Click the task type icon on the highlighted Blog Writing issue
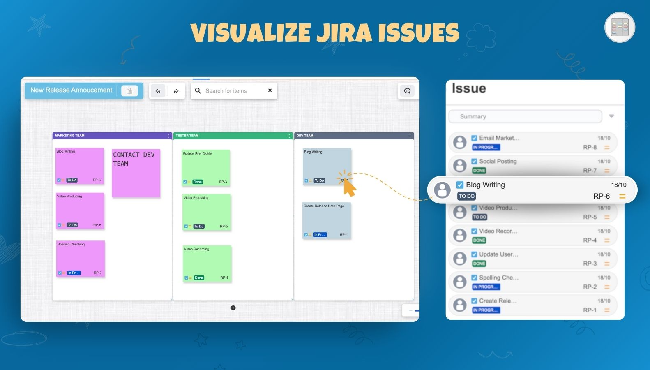 (x=460, y=185)
